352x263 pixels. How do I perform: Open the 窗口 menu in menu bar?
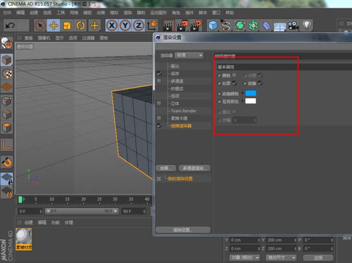[x=216, y=12]
